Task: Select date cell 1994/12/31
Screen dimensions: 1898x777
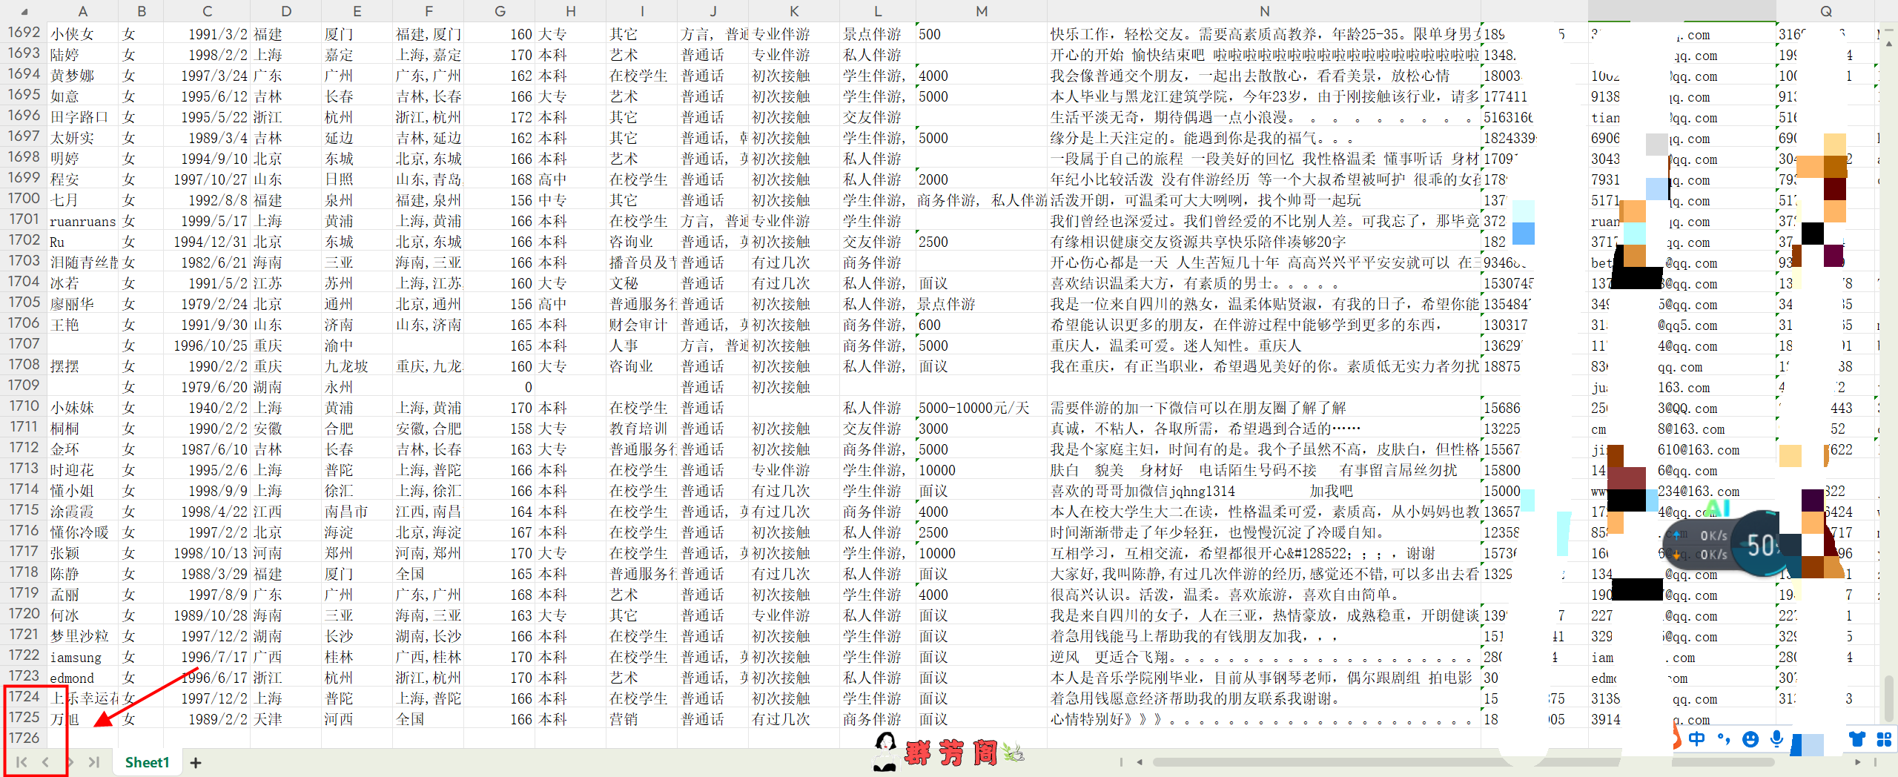Action: point(207,242)
